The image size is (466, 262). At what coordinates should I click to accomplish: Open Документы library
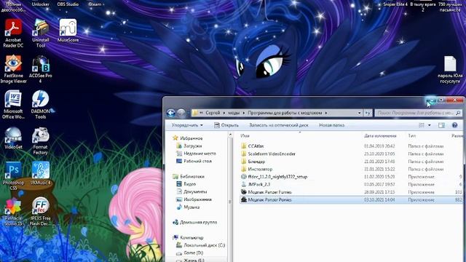tap(195, 191)
